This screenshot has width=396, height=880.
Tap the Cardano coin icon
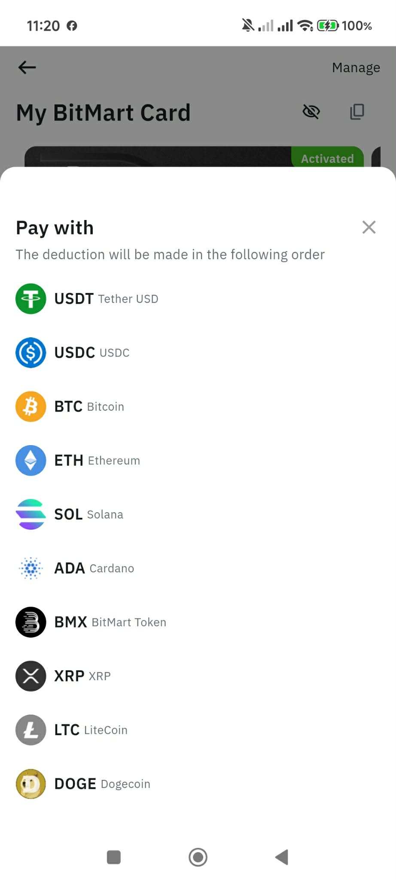pos(31,568)
